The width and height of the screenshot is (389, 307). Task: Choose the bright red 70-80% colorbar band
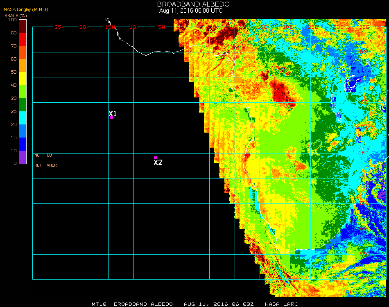[x=23, y=39]
